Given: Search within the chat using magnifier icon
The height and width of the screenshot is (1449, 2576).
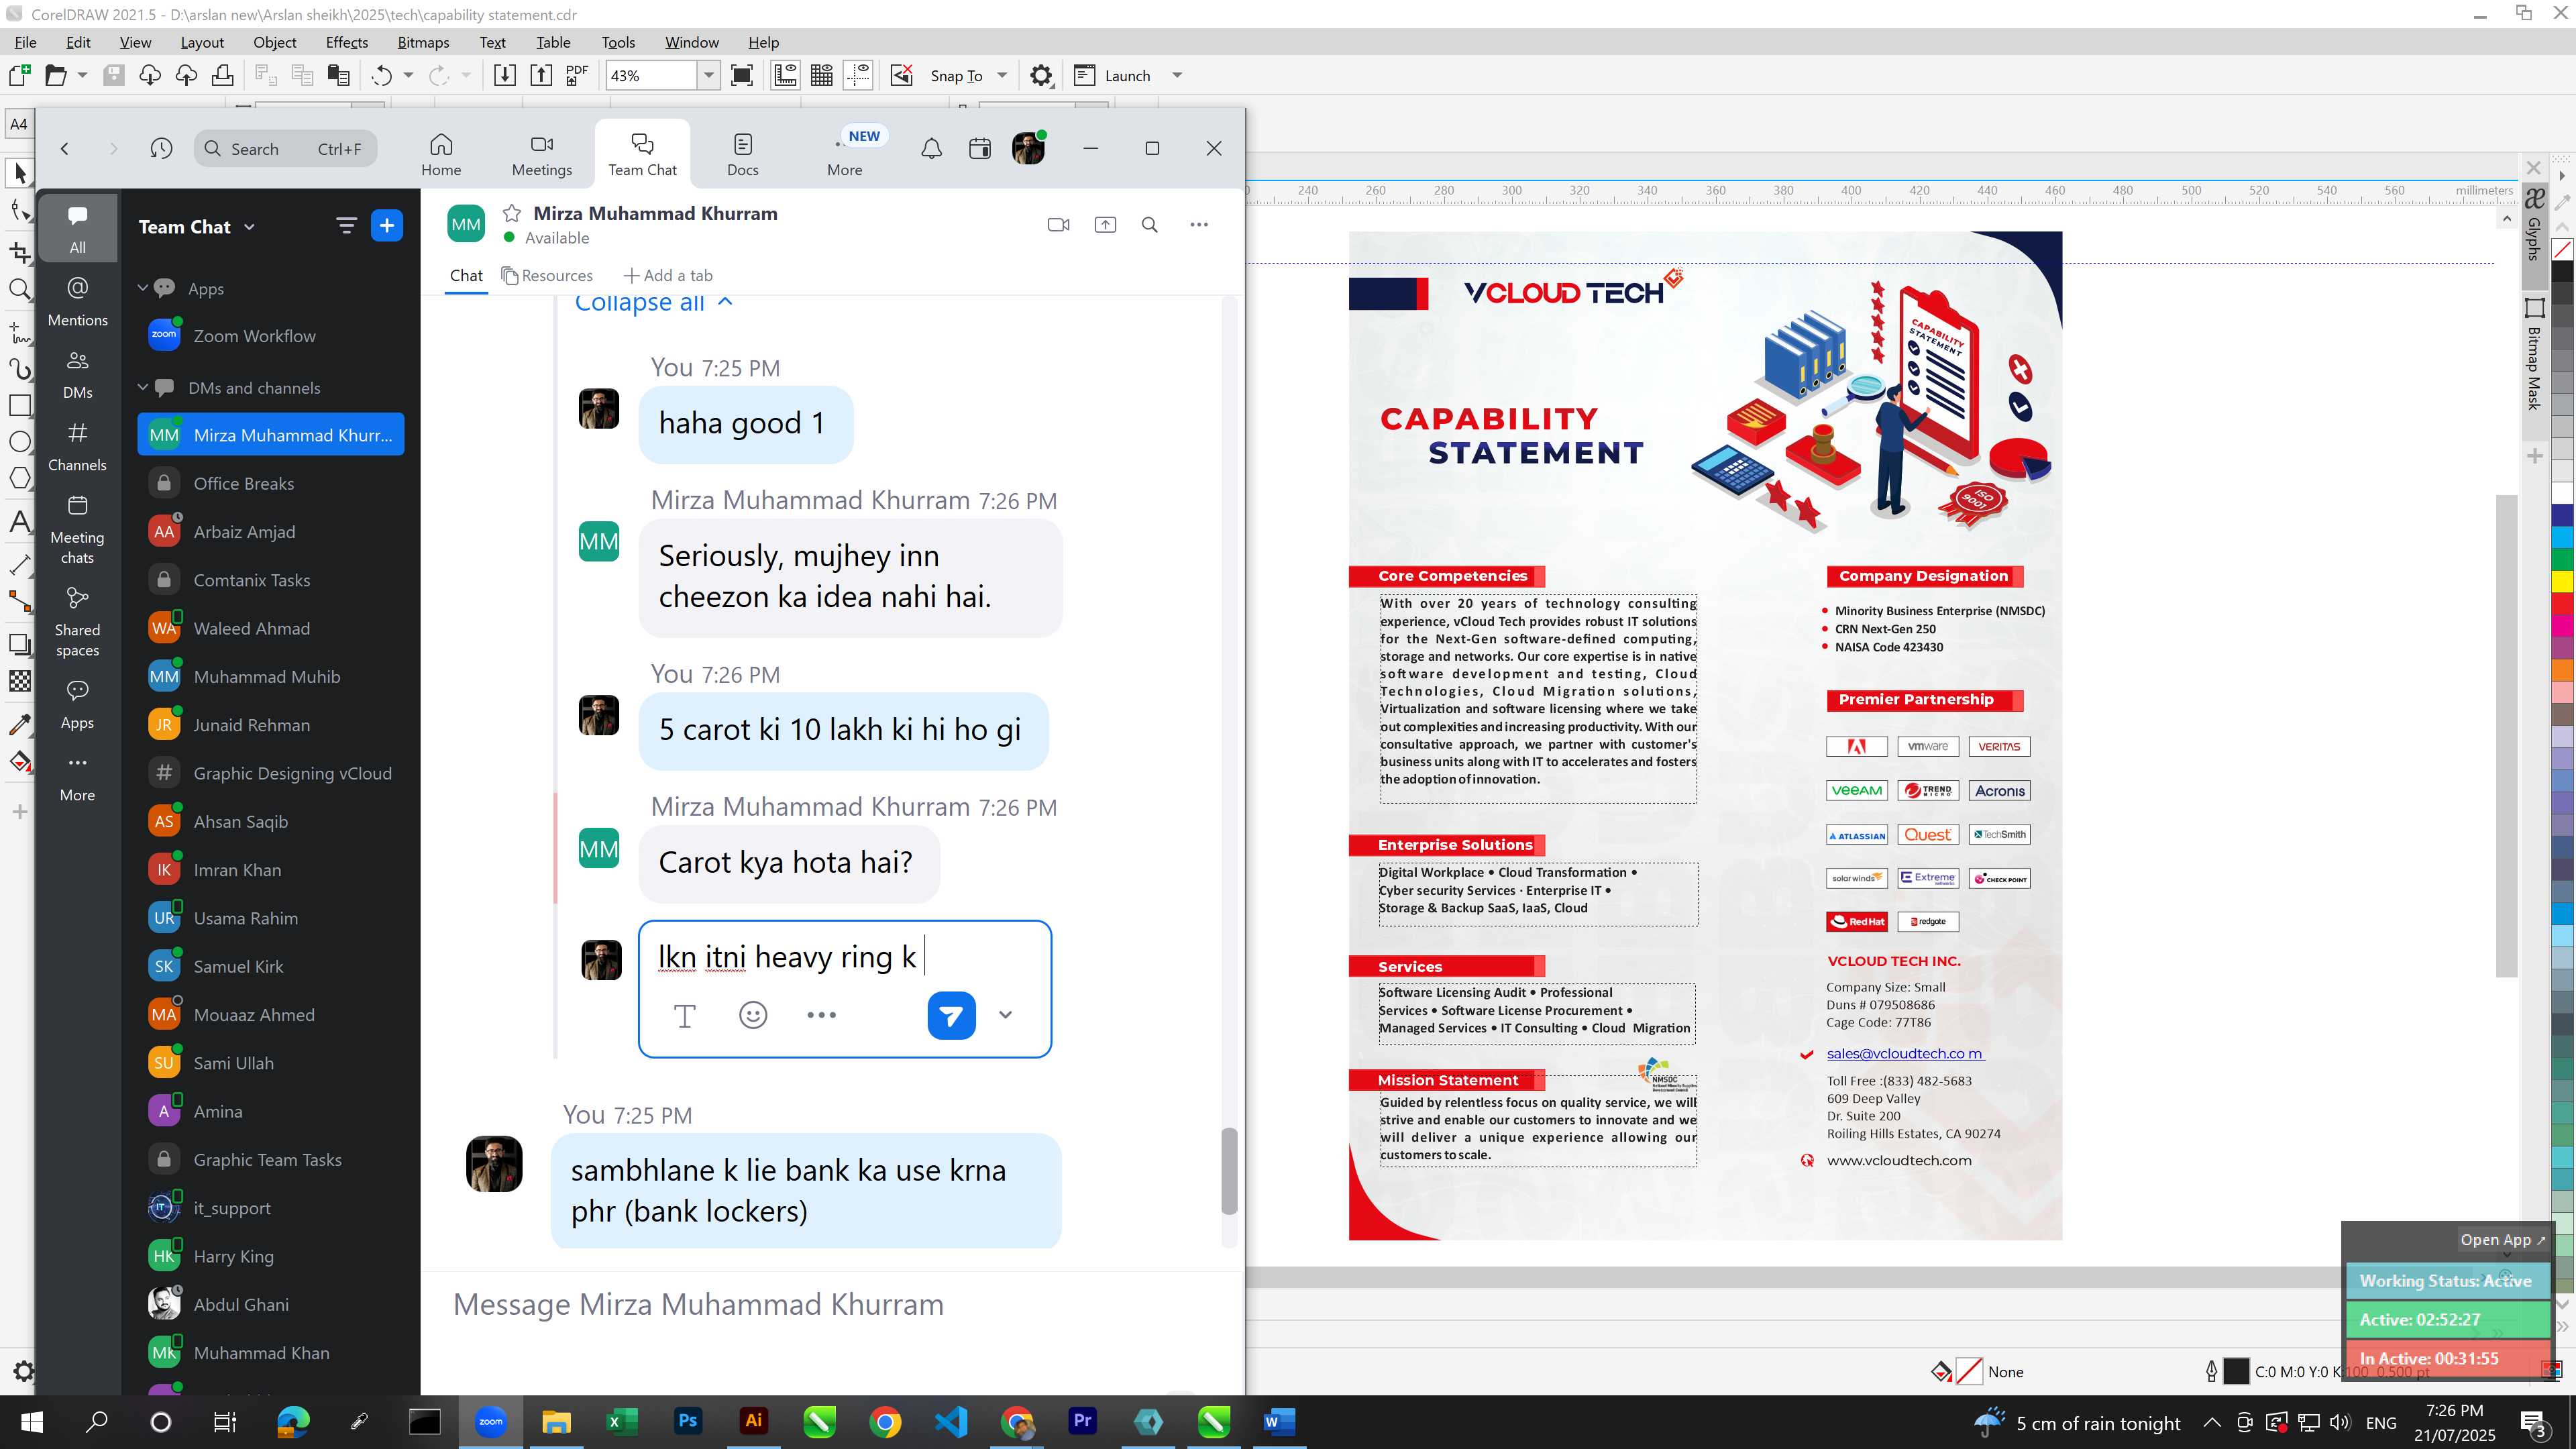Looking at the screenshot, I should pyautogui.click(x=1150, y=225).
